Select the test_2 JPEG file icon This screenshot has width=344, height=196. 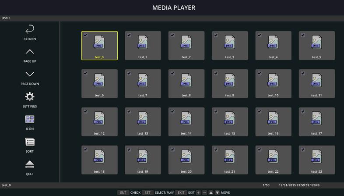point(186,42)
